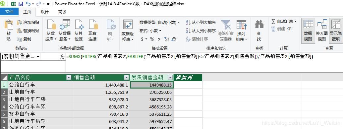Apply currency format with $ icon
Screen dimensions: 343x129
(142, 39)
